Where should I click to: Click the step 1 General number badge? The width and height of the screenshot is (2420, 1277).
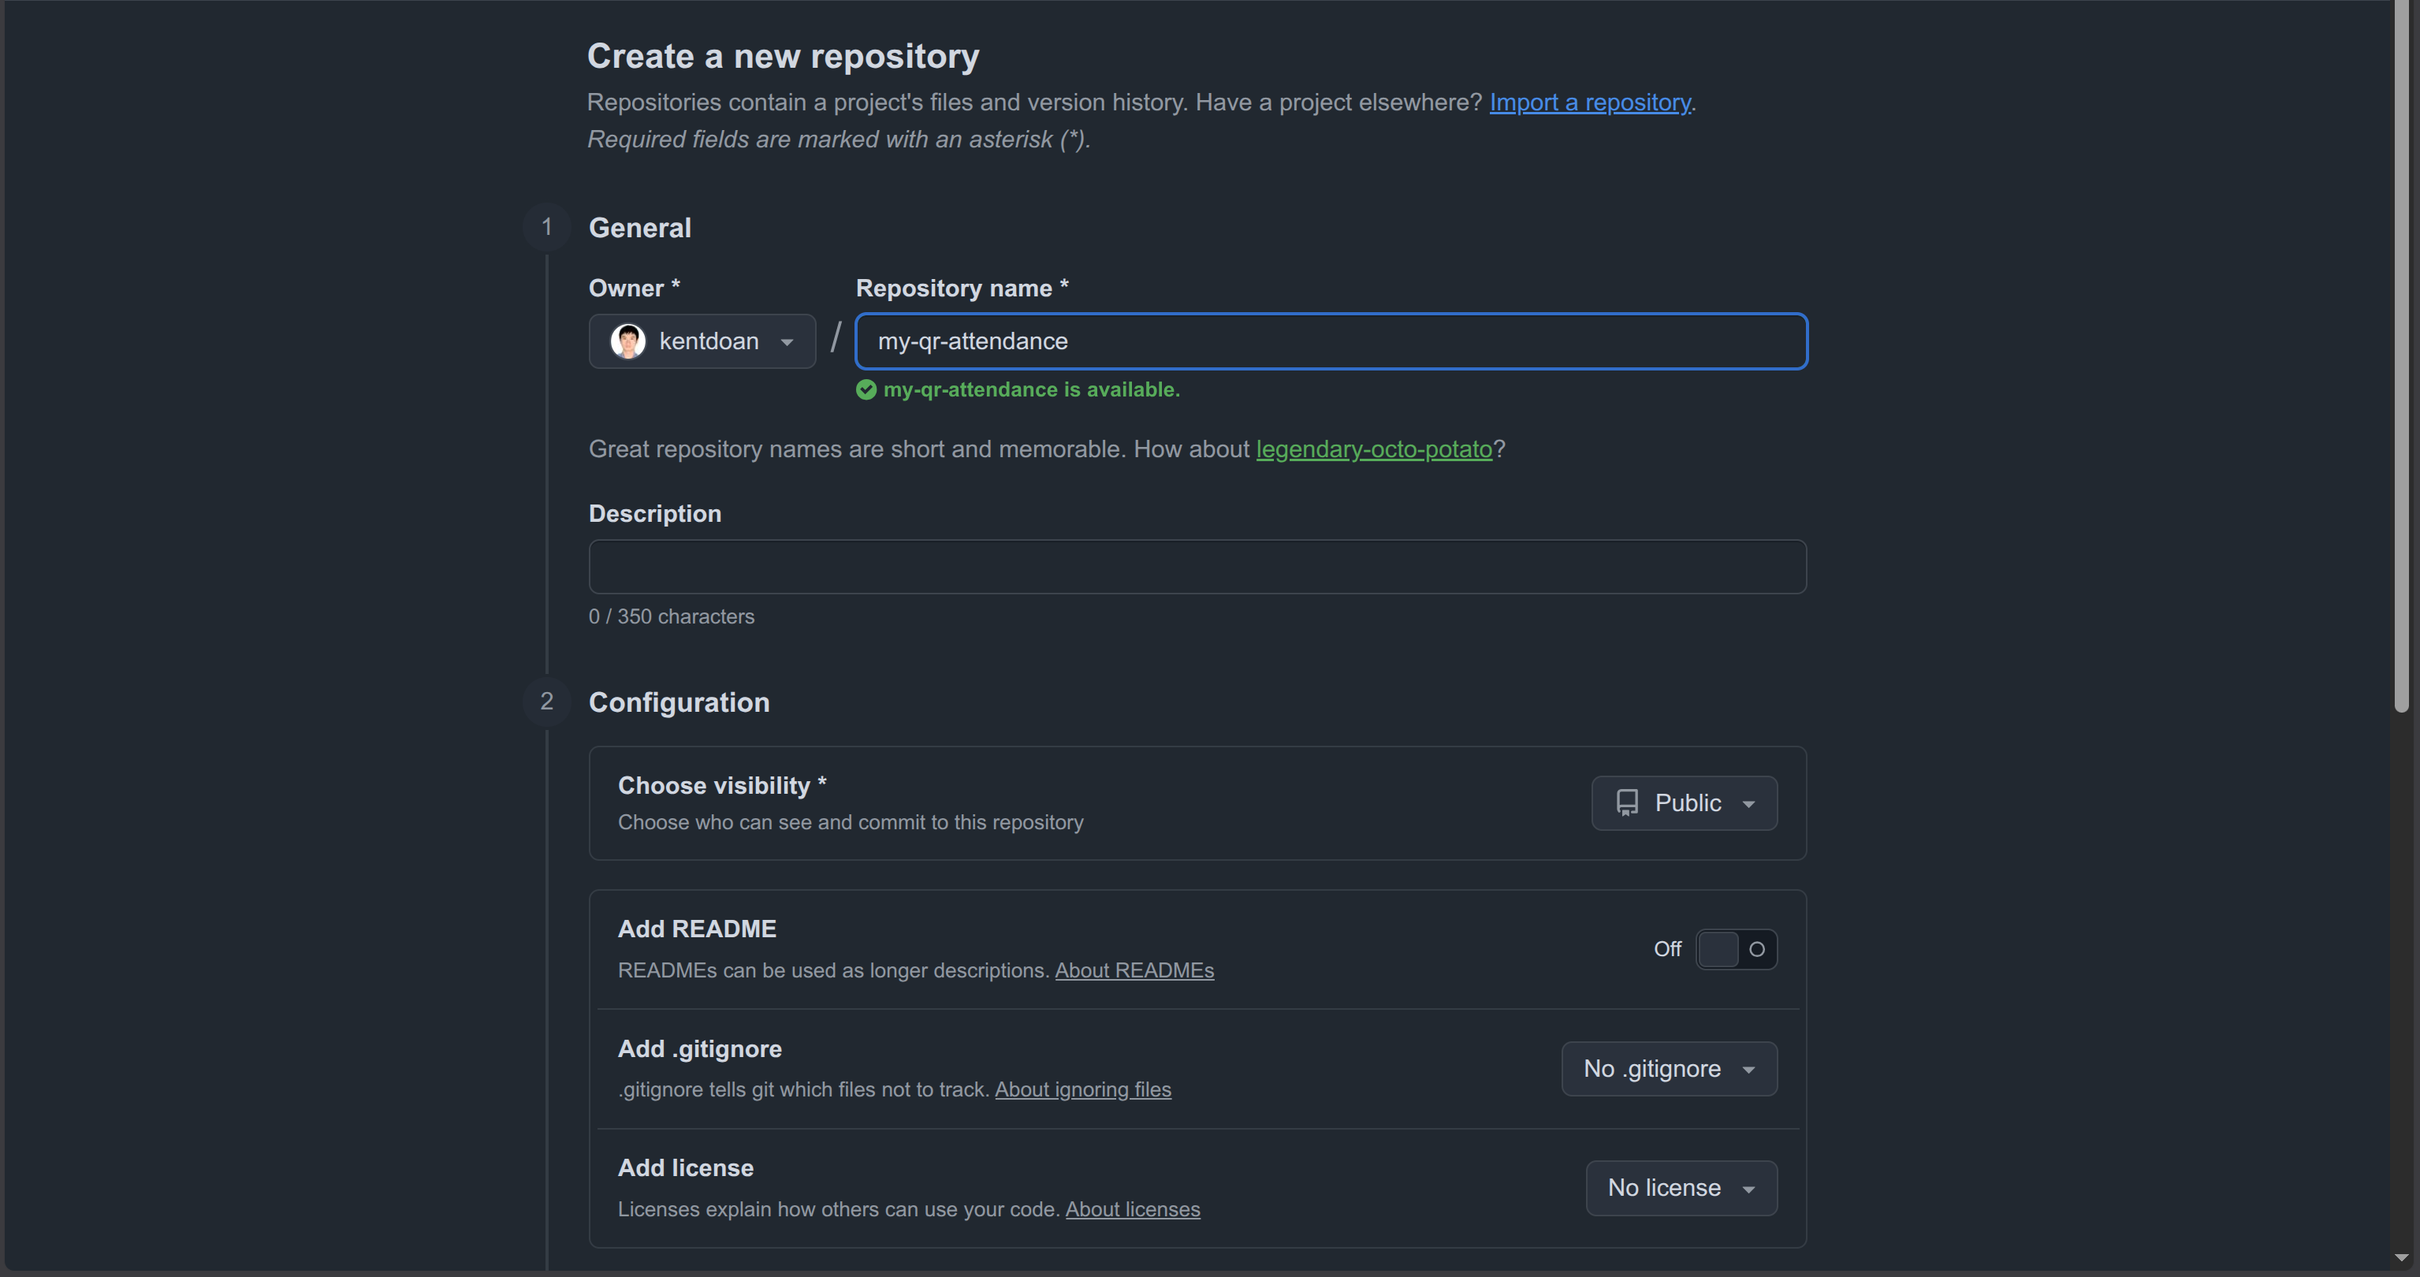pyautogui.click(x=547, y=227)
